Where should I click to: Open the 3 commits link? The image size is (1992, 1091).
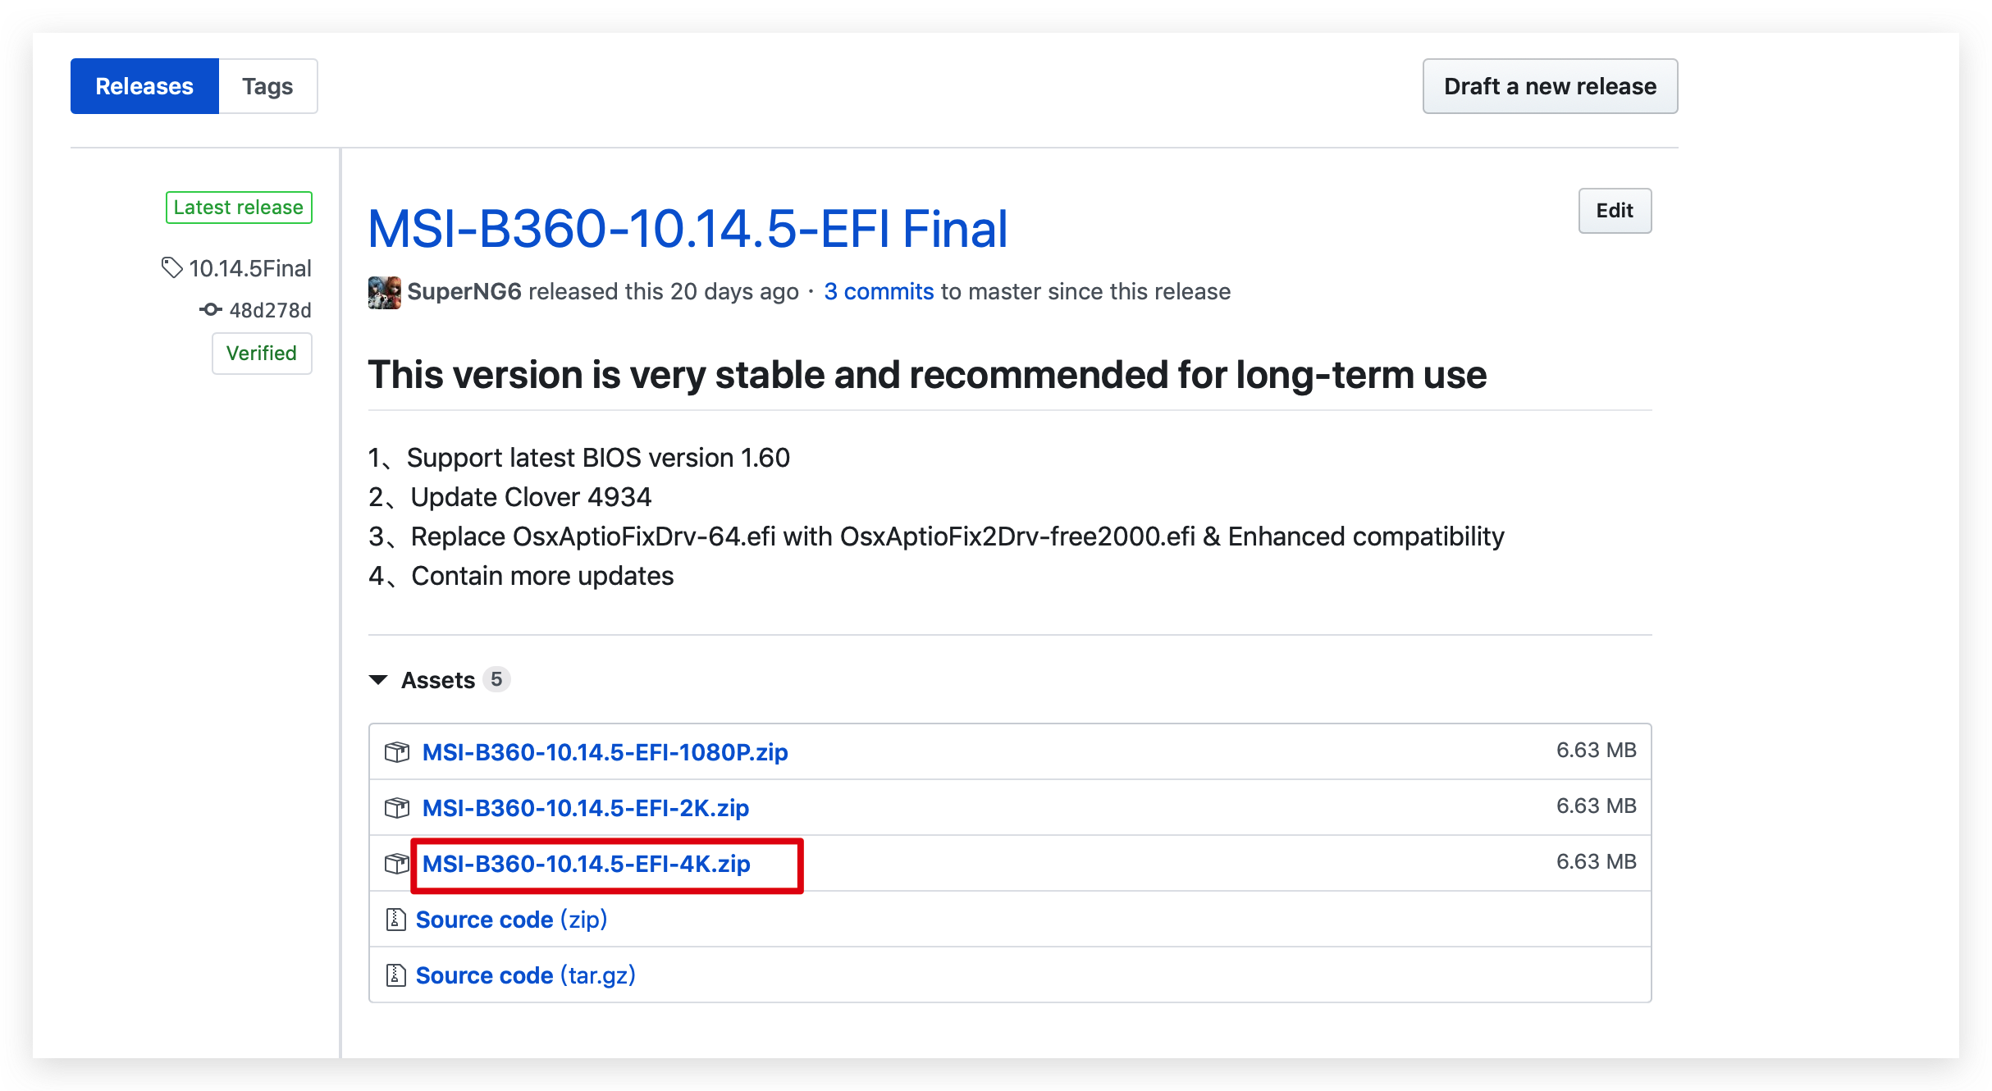[879, 291]
